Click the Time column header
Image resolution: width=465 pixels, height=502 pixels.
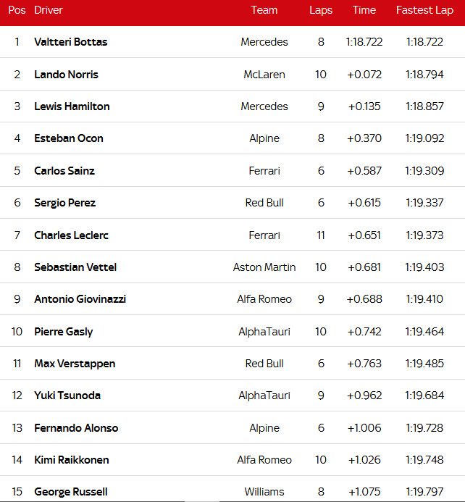pyautogui.click(x=364, y=10)
